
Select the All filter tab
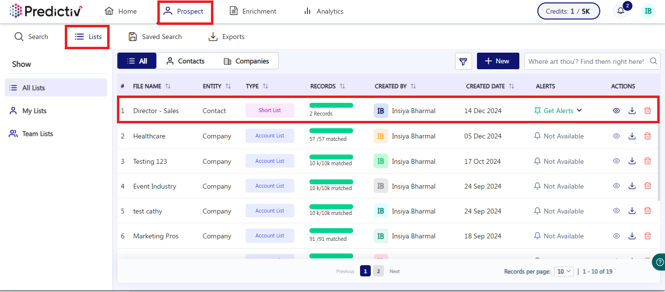[x=137, y=61]
